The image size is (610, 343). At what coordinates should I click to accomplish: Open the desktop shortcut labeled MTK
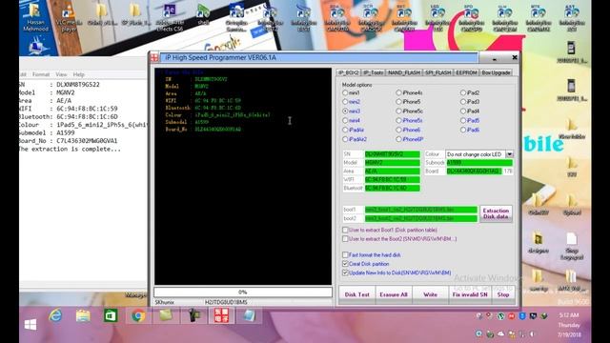click(538, 18)
